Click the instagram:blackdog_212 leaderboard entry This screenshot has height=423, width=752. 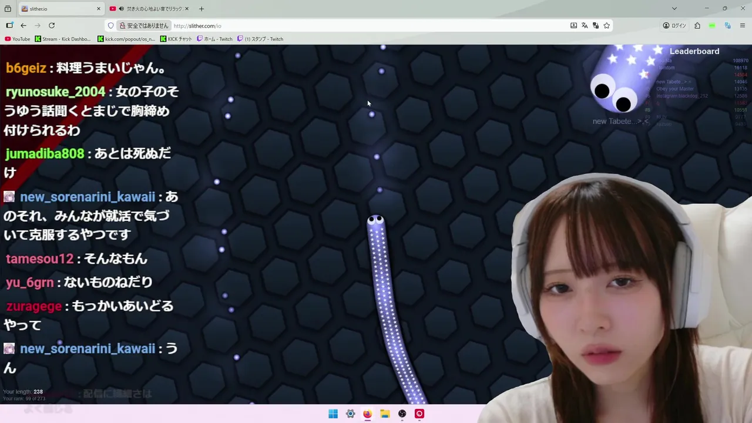[x=682, y=96]
